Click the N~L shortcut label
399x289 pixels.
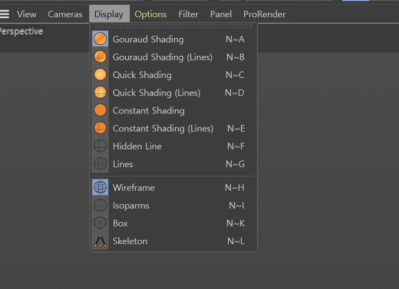tap(236, 241)
